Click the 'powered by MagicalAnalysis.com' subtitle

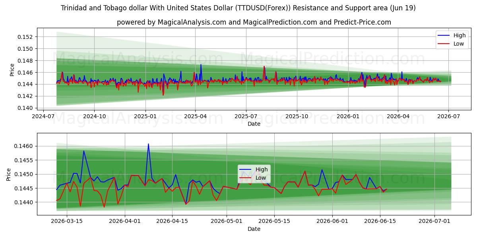[254, 22]
